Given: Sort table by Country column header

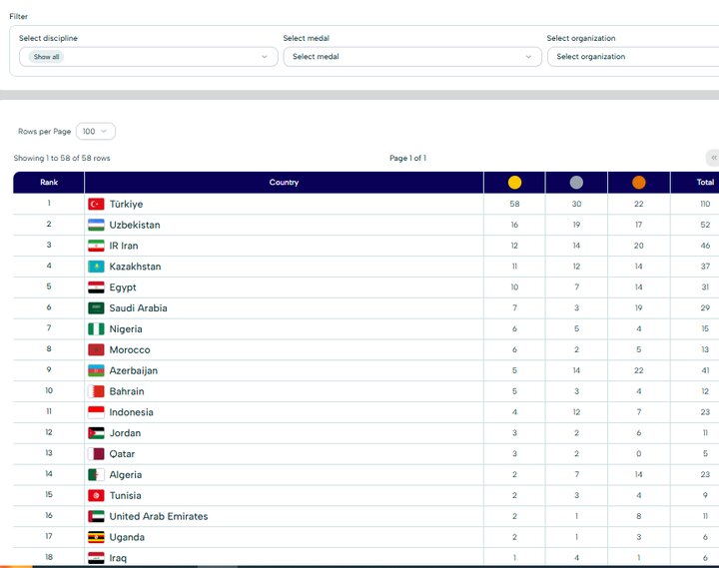Looking at the screenshot, I should pyautogui.click(x=284, y=183).
